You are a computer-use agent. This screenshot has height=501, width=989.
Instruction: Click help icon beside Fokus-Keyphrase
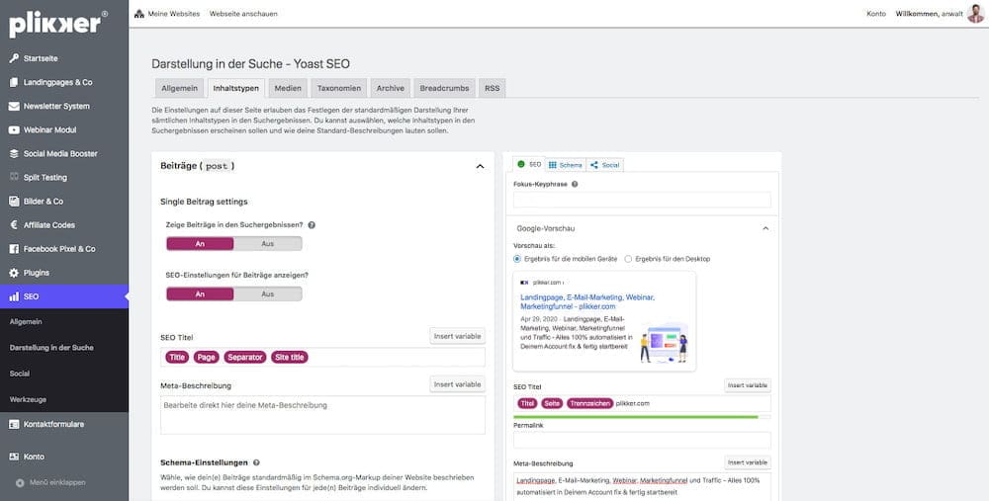click(575, 184)
